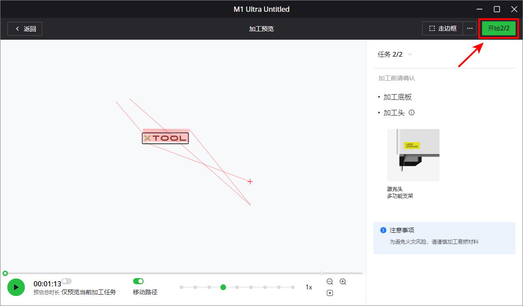Click the 激光头 label text
Screen dimensions: 523x306
[x=395, y=189]
